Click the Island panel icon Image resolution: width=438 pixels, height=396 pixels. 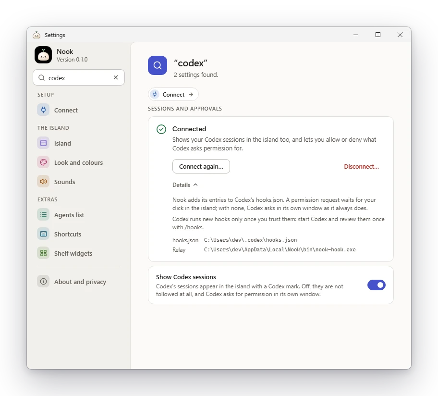43,143
